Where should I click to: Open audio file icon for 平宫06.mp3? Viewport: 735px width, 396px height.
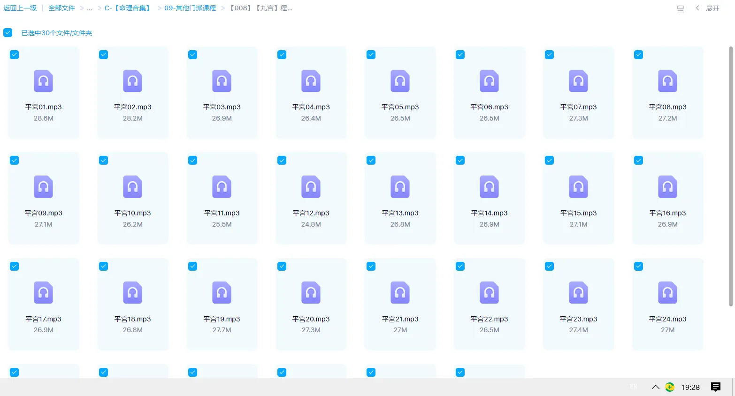[489, 81]
